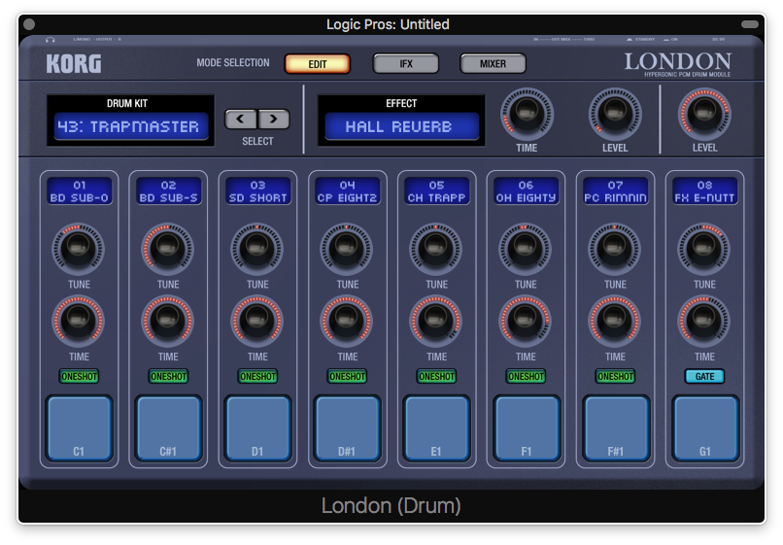The image size is (783, 545).
Task: Switch to MIXER mode
Action: (x=493, y=64)
